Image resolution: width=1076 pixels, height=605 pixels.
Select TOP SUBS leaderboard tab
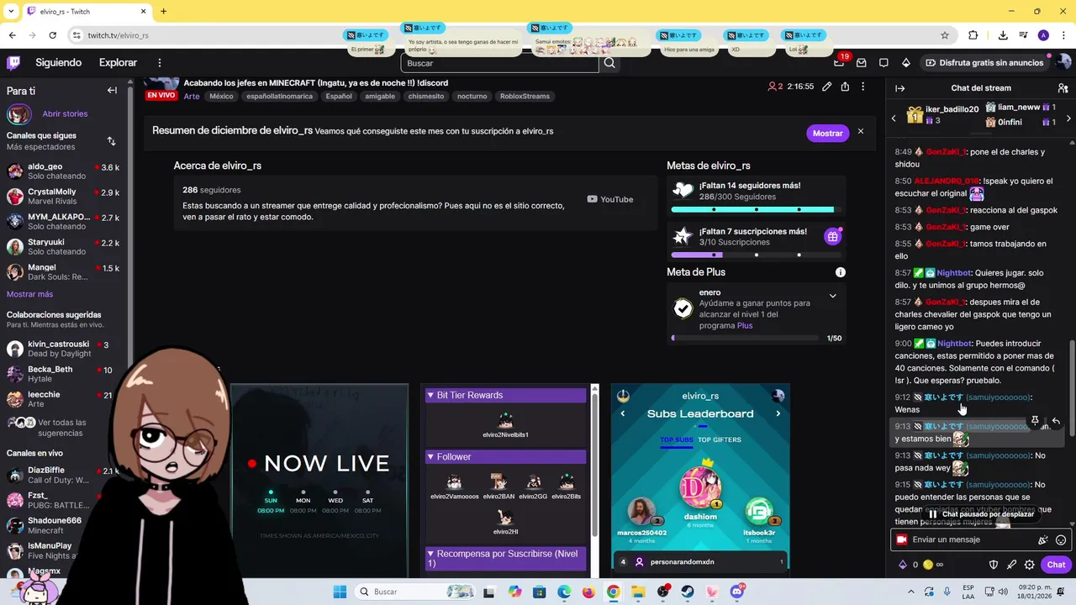[x=677, y=439]
